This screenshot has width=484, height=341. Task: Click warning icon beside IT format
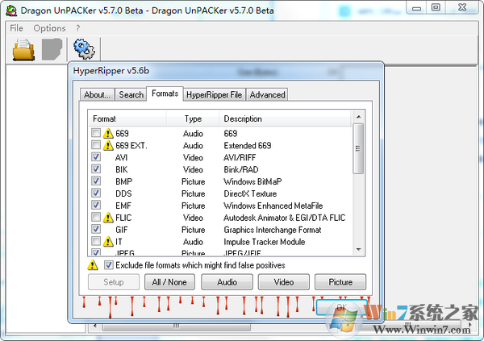(x=108, y=242)
